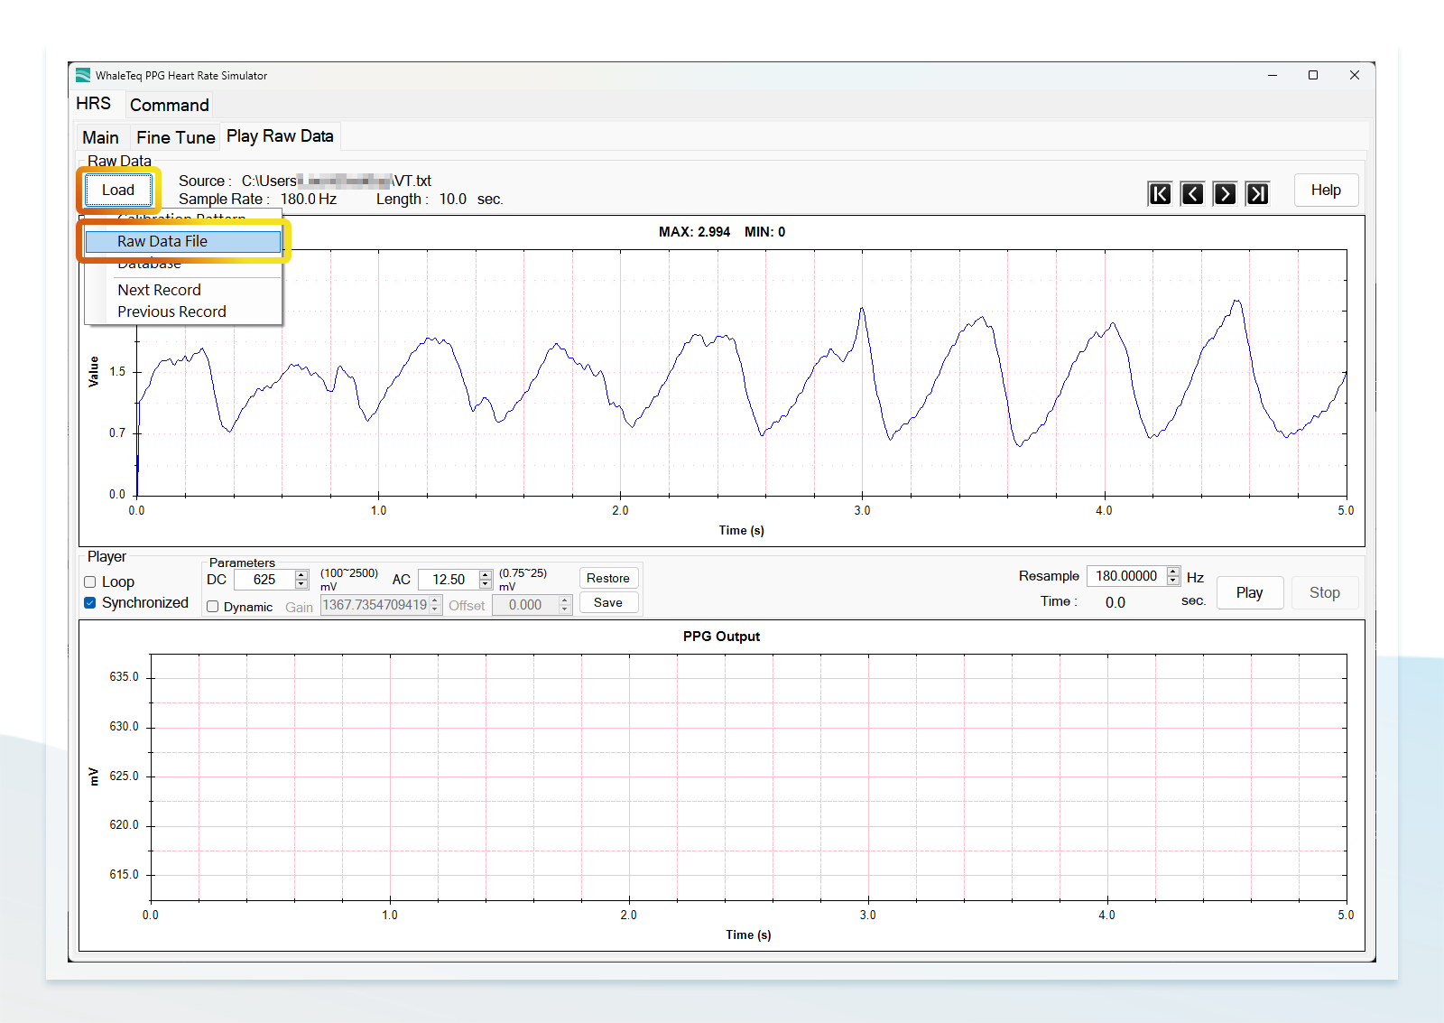
Task: Uncheck the Synchronized checkbox
Action: click(90, 603)
